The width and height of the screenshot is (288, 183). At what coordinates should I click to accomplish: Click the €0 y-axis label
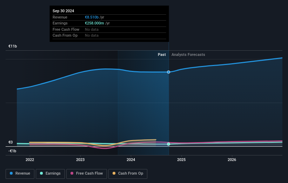pyautogui.click(x=11, y=142)
